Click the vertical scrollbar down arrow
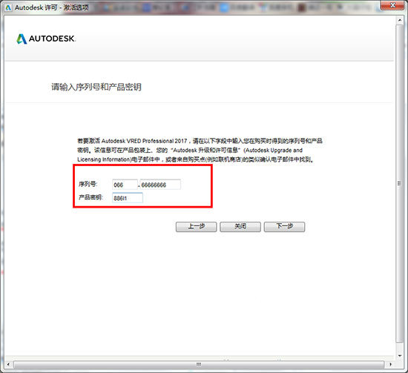Viewport: 408px width, 373px height. tap(400, 356)
